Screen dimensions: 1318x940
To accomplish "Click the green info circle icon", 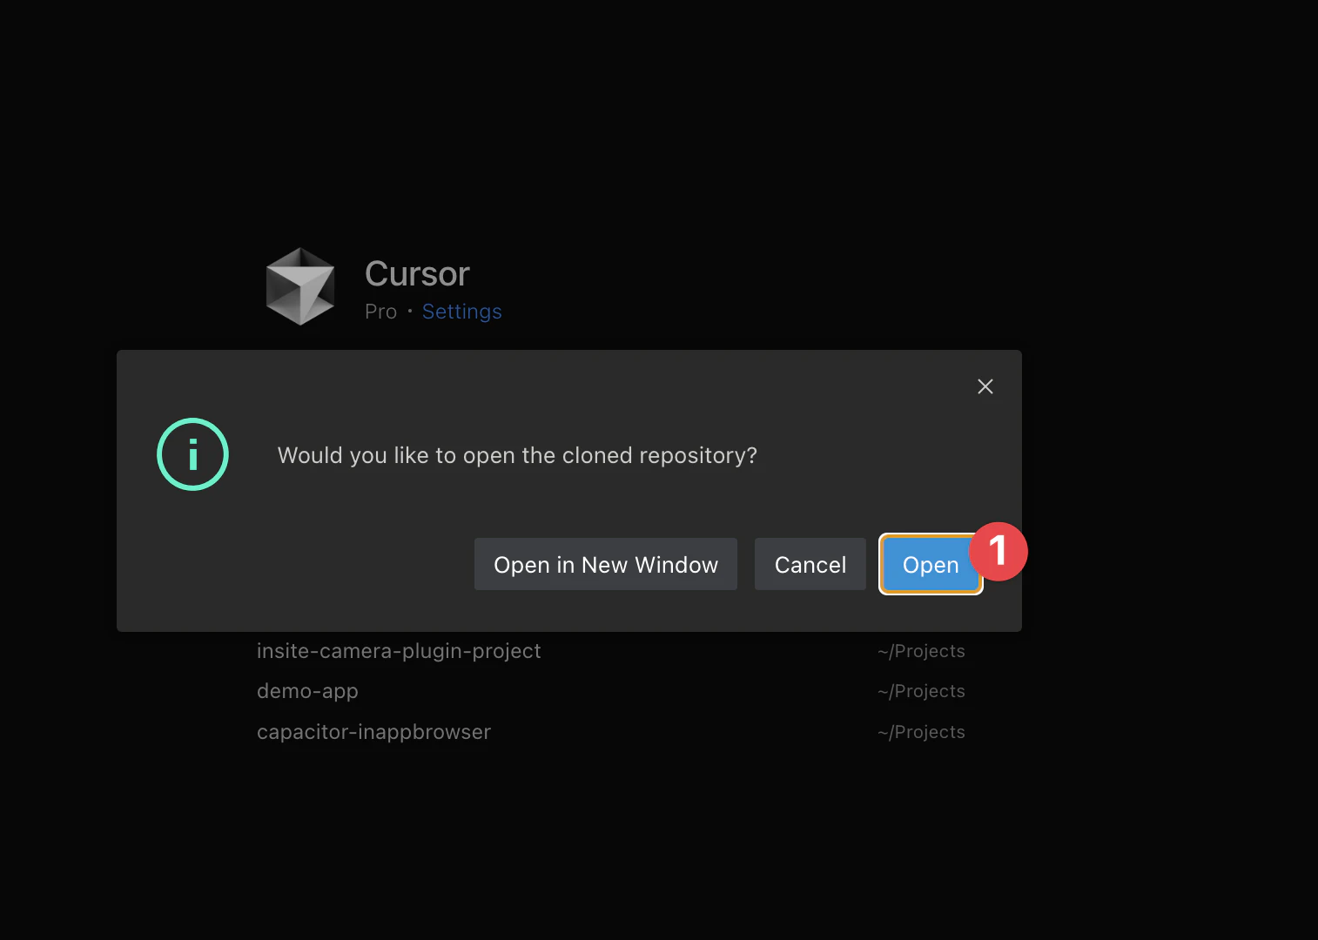I will [192, 453].
